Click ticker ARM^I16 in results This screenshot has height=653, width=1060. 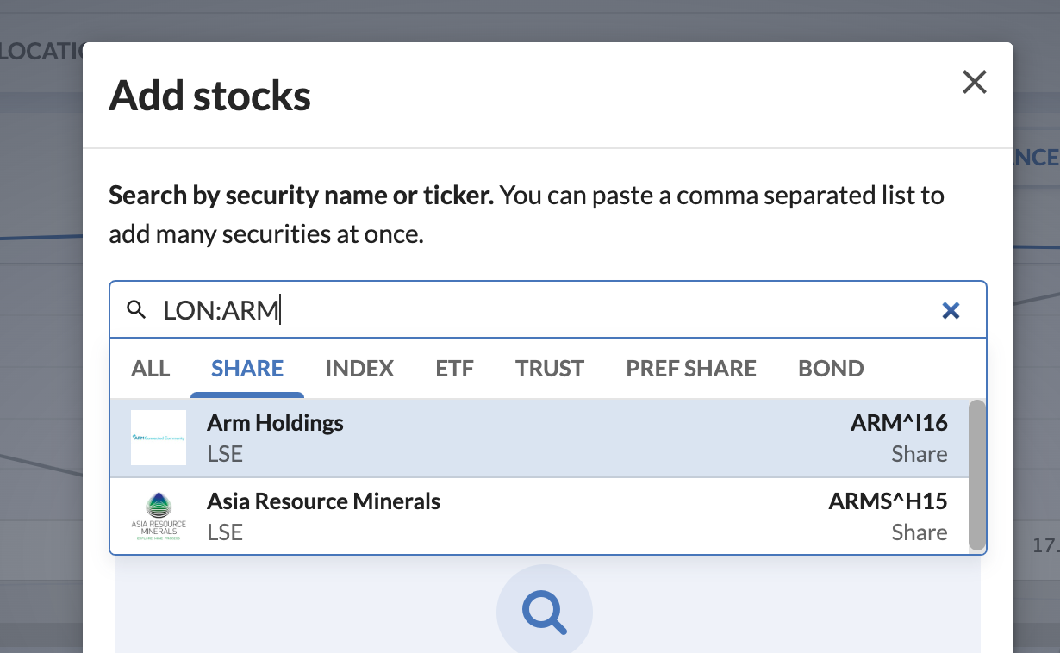(899, 423)
